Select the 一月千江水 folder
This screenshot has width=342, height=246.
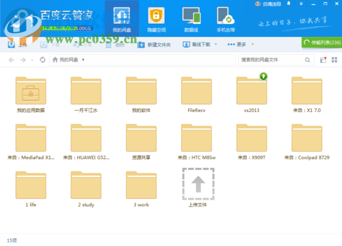point(86,95)
